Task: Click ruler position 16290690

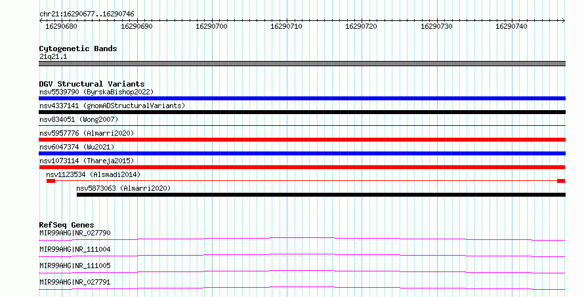Action: [x=136, y=26]
